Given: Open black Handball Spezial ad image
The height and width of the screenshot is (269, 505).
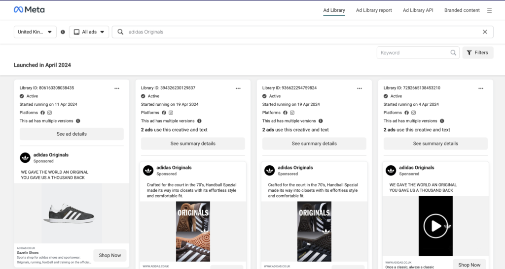Looking at the screenshot, I should point(314,232).
